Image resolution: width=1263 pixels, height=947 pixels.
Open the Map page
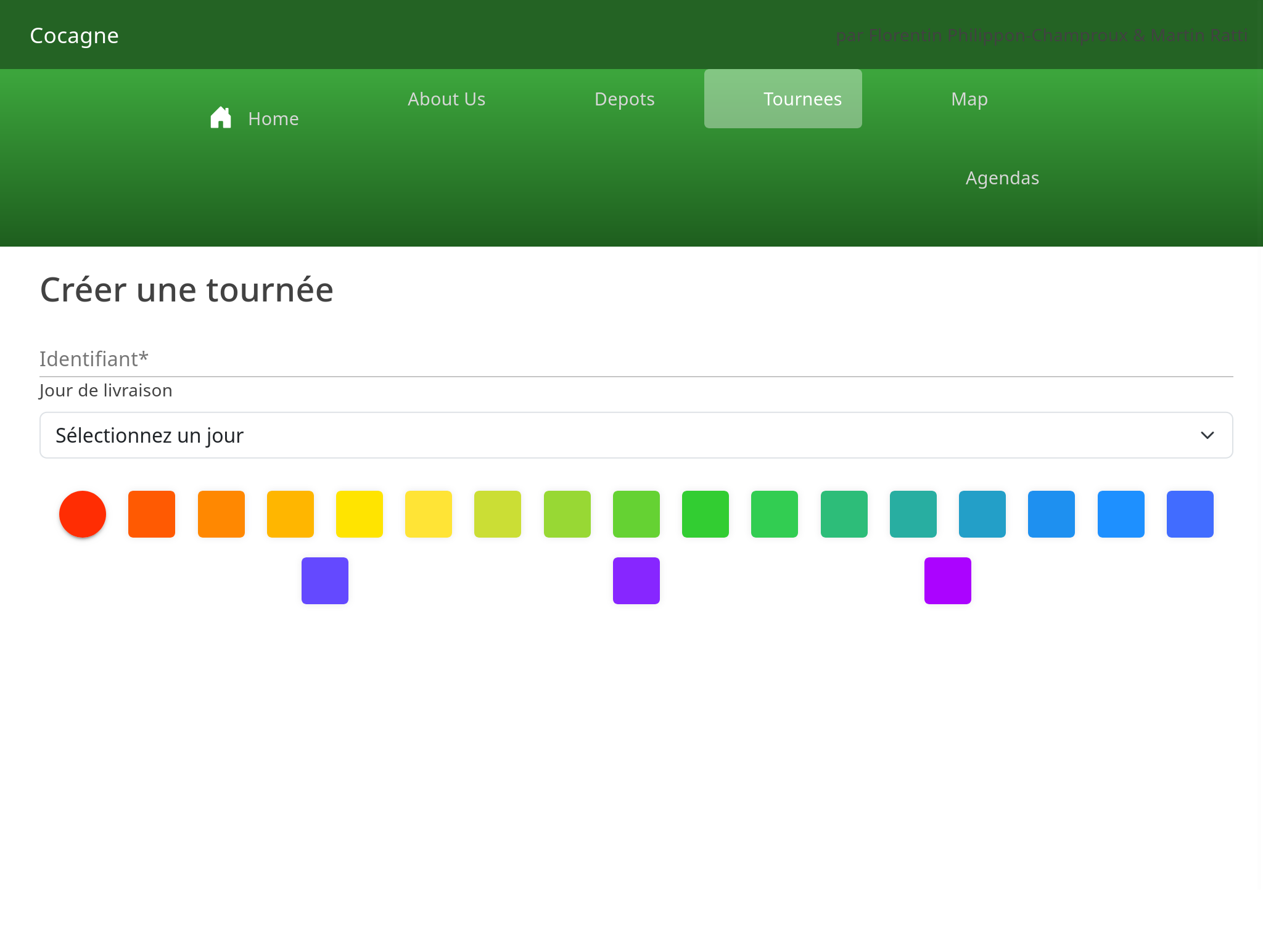969,99
